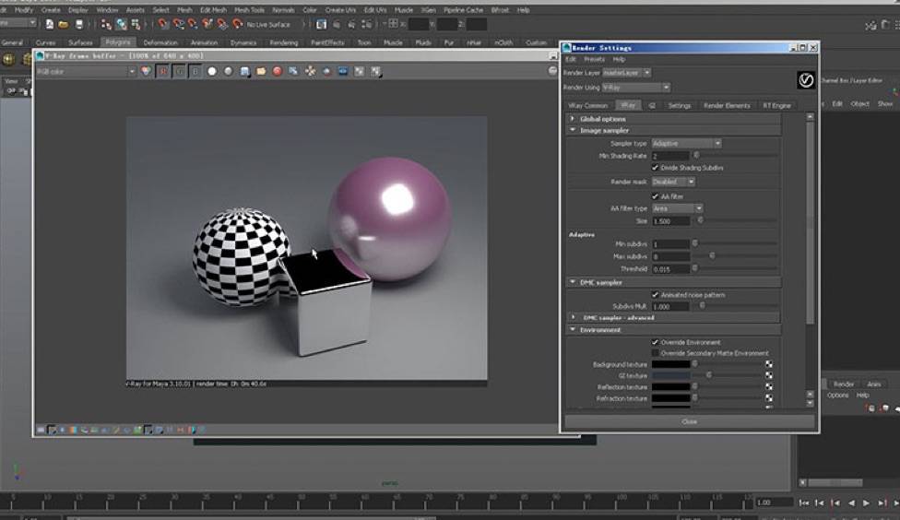Open the map picker for Background texture
The image size is (900, 520).
tap(768, 364)
